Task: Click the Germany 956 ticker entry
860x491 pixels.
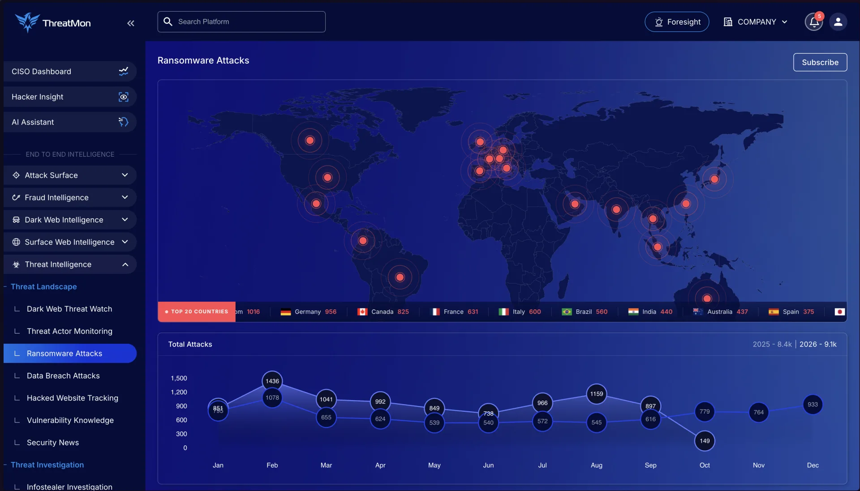Action: (x=309, y=312)
